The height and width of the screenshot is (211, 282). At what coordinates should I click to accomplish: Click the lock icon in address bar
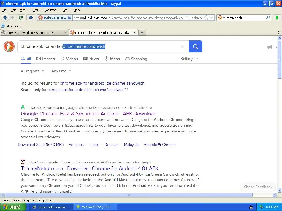69,18
